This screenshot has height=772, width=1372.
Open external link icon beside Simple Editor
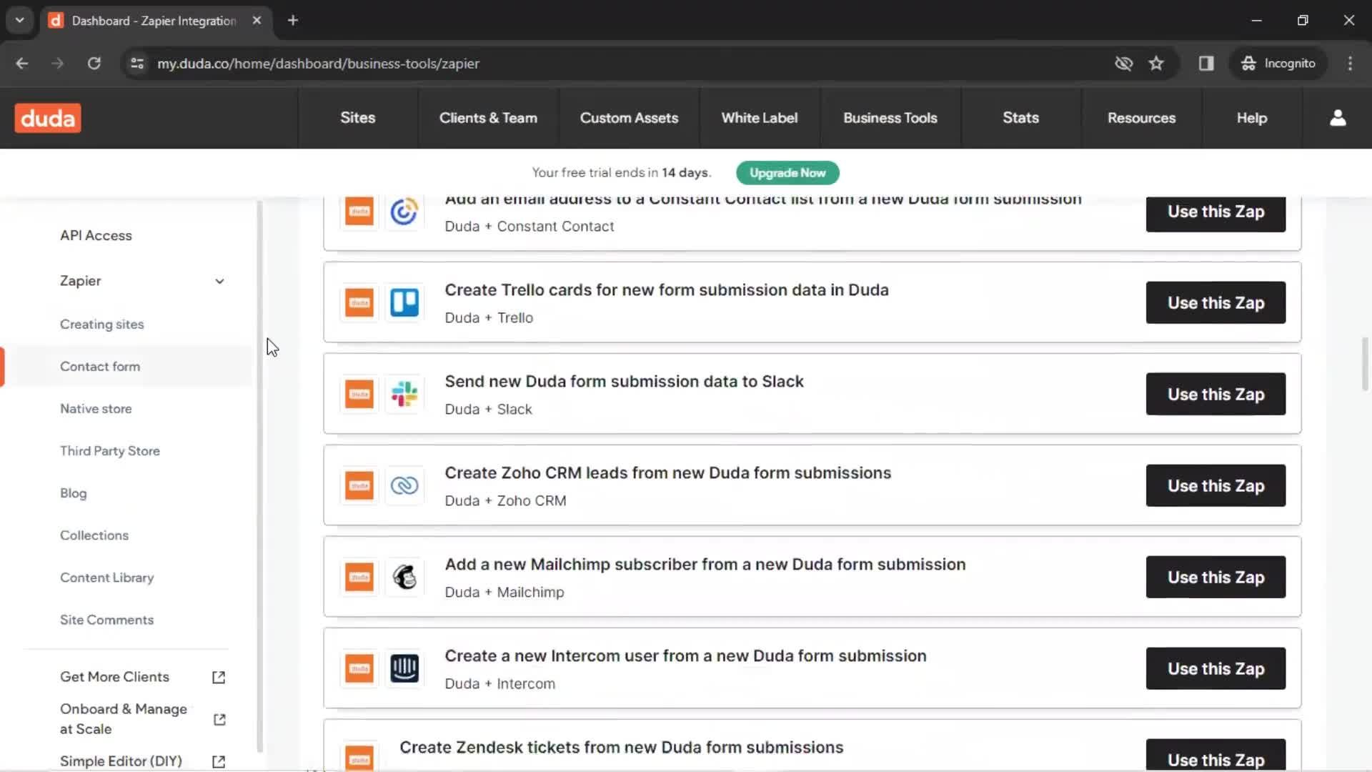[x=219, y=761]
